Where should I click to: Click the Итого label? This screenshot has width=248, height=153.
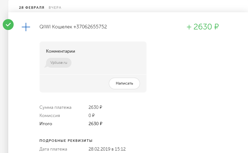[x=46, y=124]
